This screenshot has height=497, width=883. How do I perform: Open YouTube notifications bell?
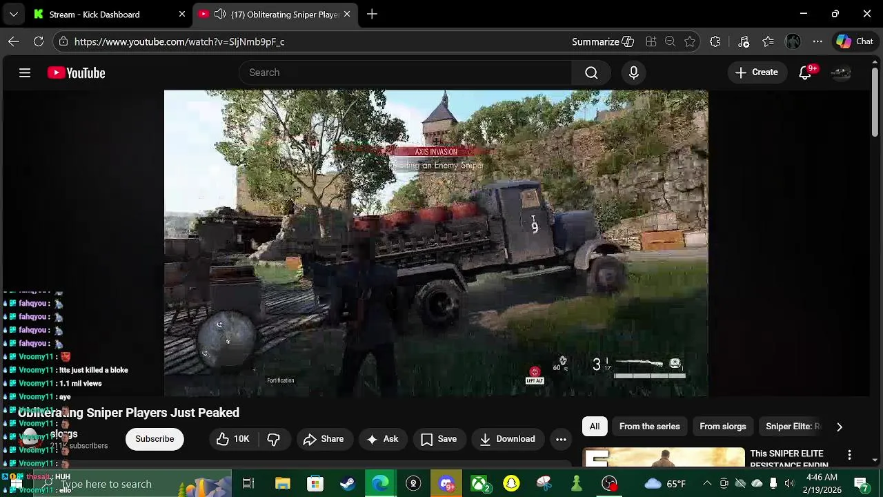click(x=805, y=72)
